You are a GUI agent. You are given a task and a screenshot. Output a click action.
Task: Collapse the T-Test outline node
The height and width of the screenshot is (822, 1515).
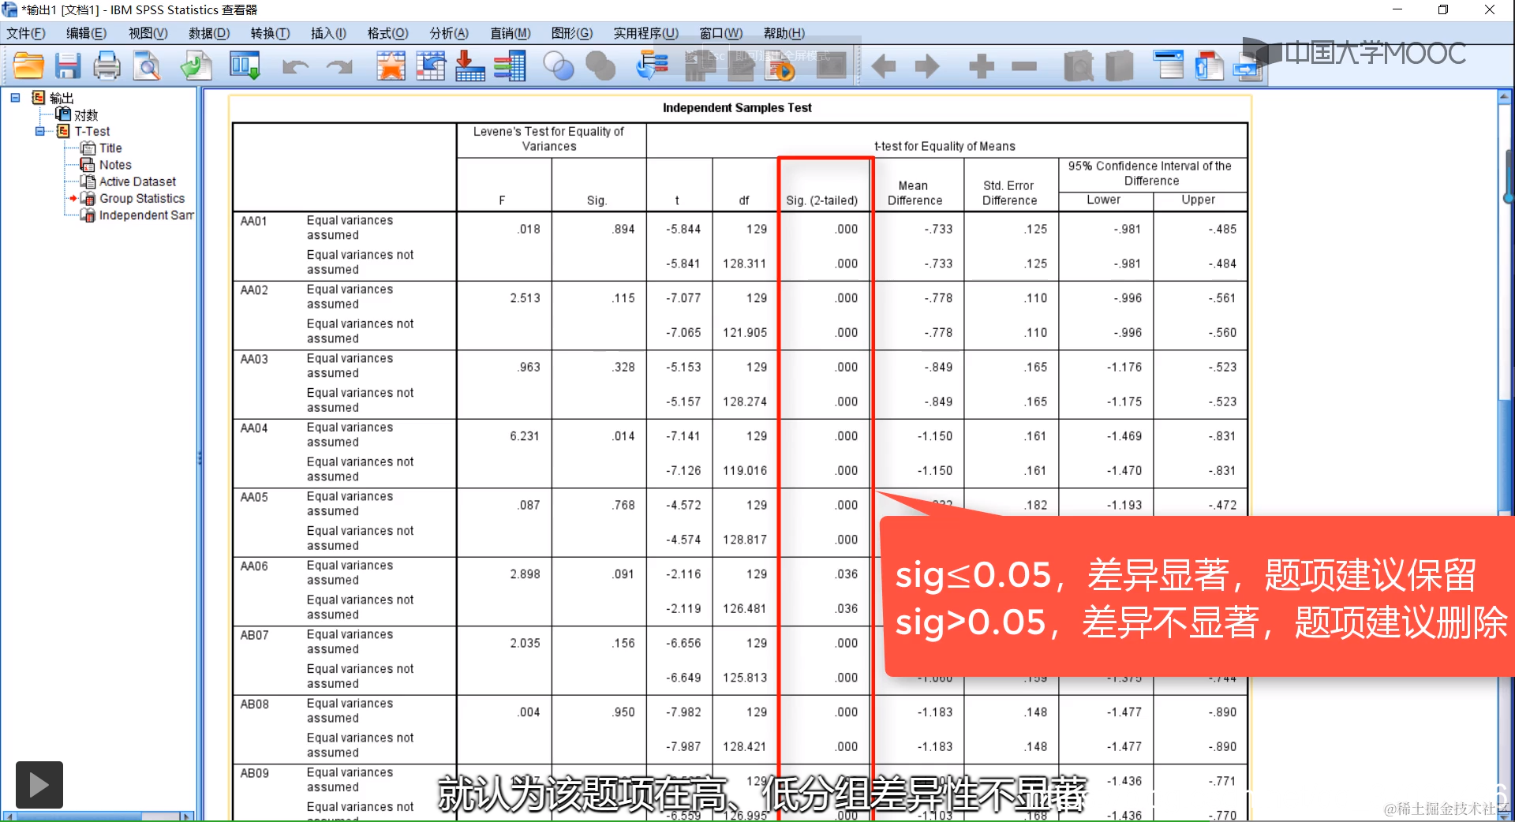(x=40, y=131)
